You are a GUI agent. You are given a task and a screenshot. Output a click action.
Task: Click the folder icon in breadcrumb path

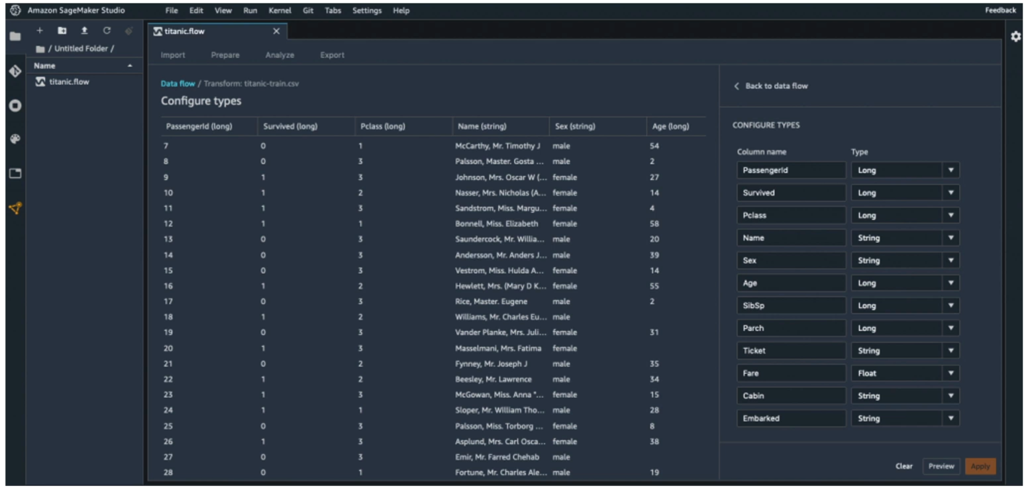40,49
